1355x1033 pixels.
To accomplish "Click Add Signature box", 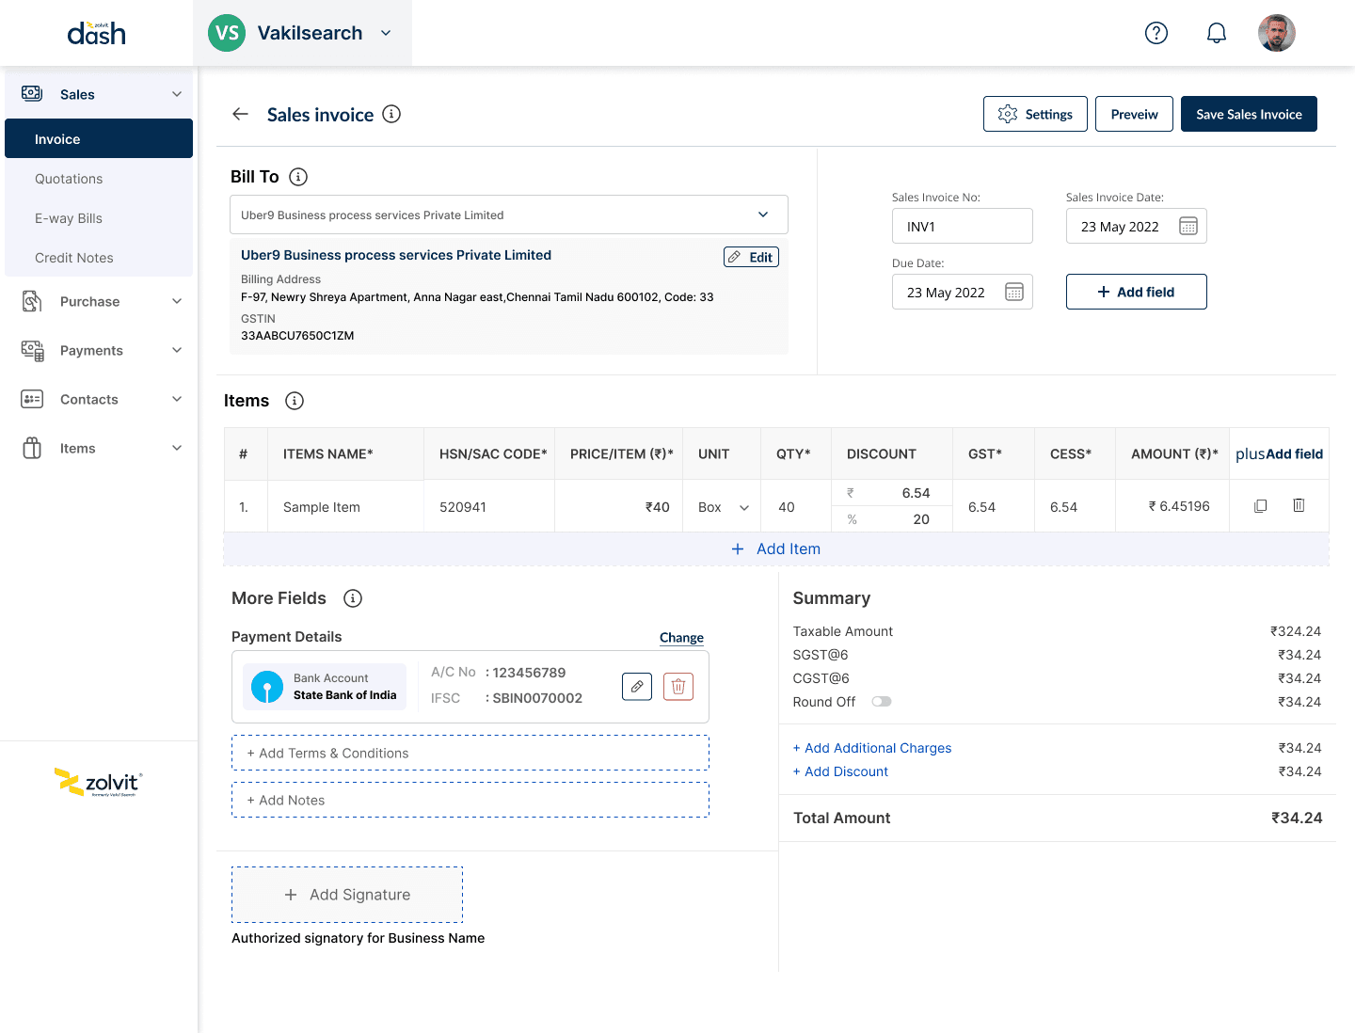I will (x=347, y=895).
